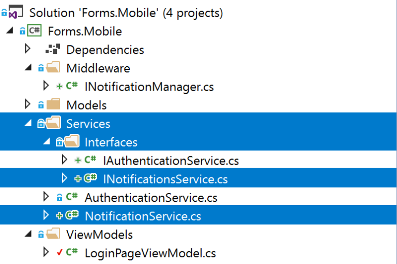The image size is (397, 264).
Task: Click the C# icon of AuthenticationService.cs
Action: [72, 197]
